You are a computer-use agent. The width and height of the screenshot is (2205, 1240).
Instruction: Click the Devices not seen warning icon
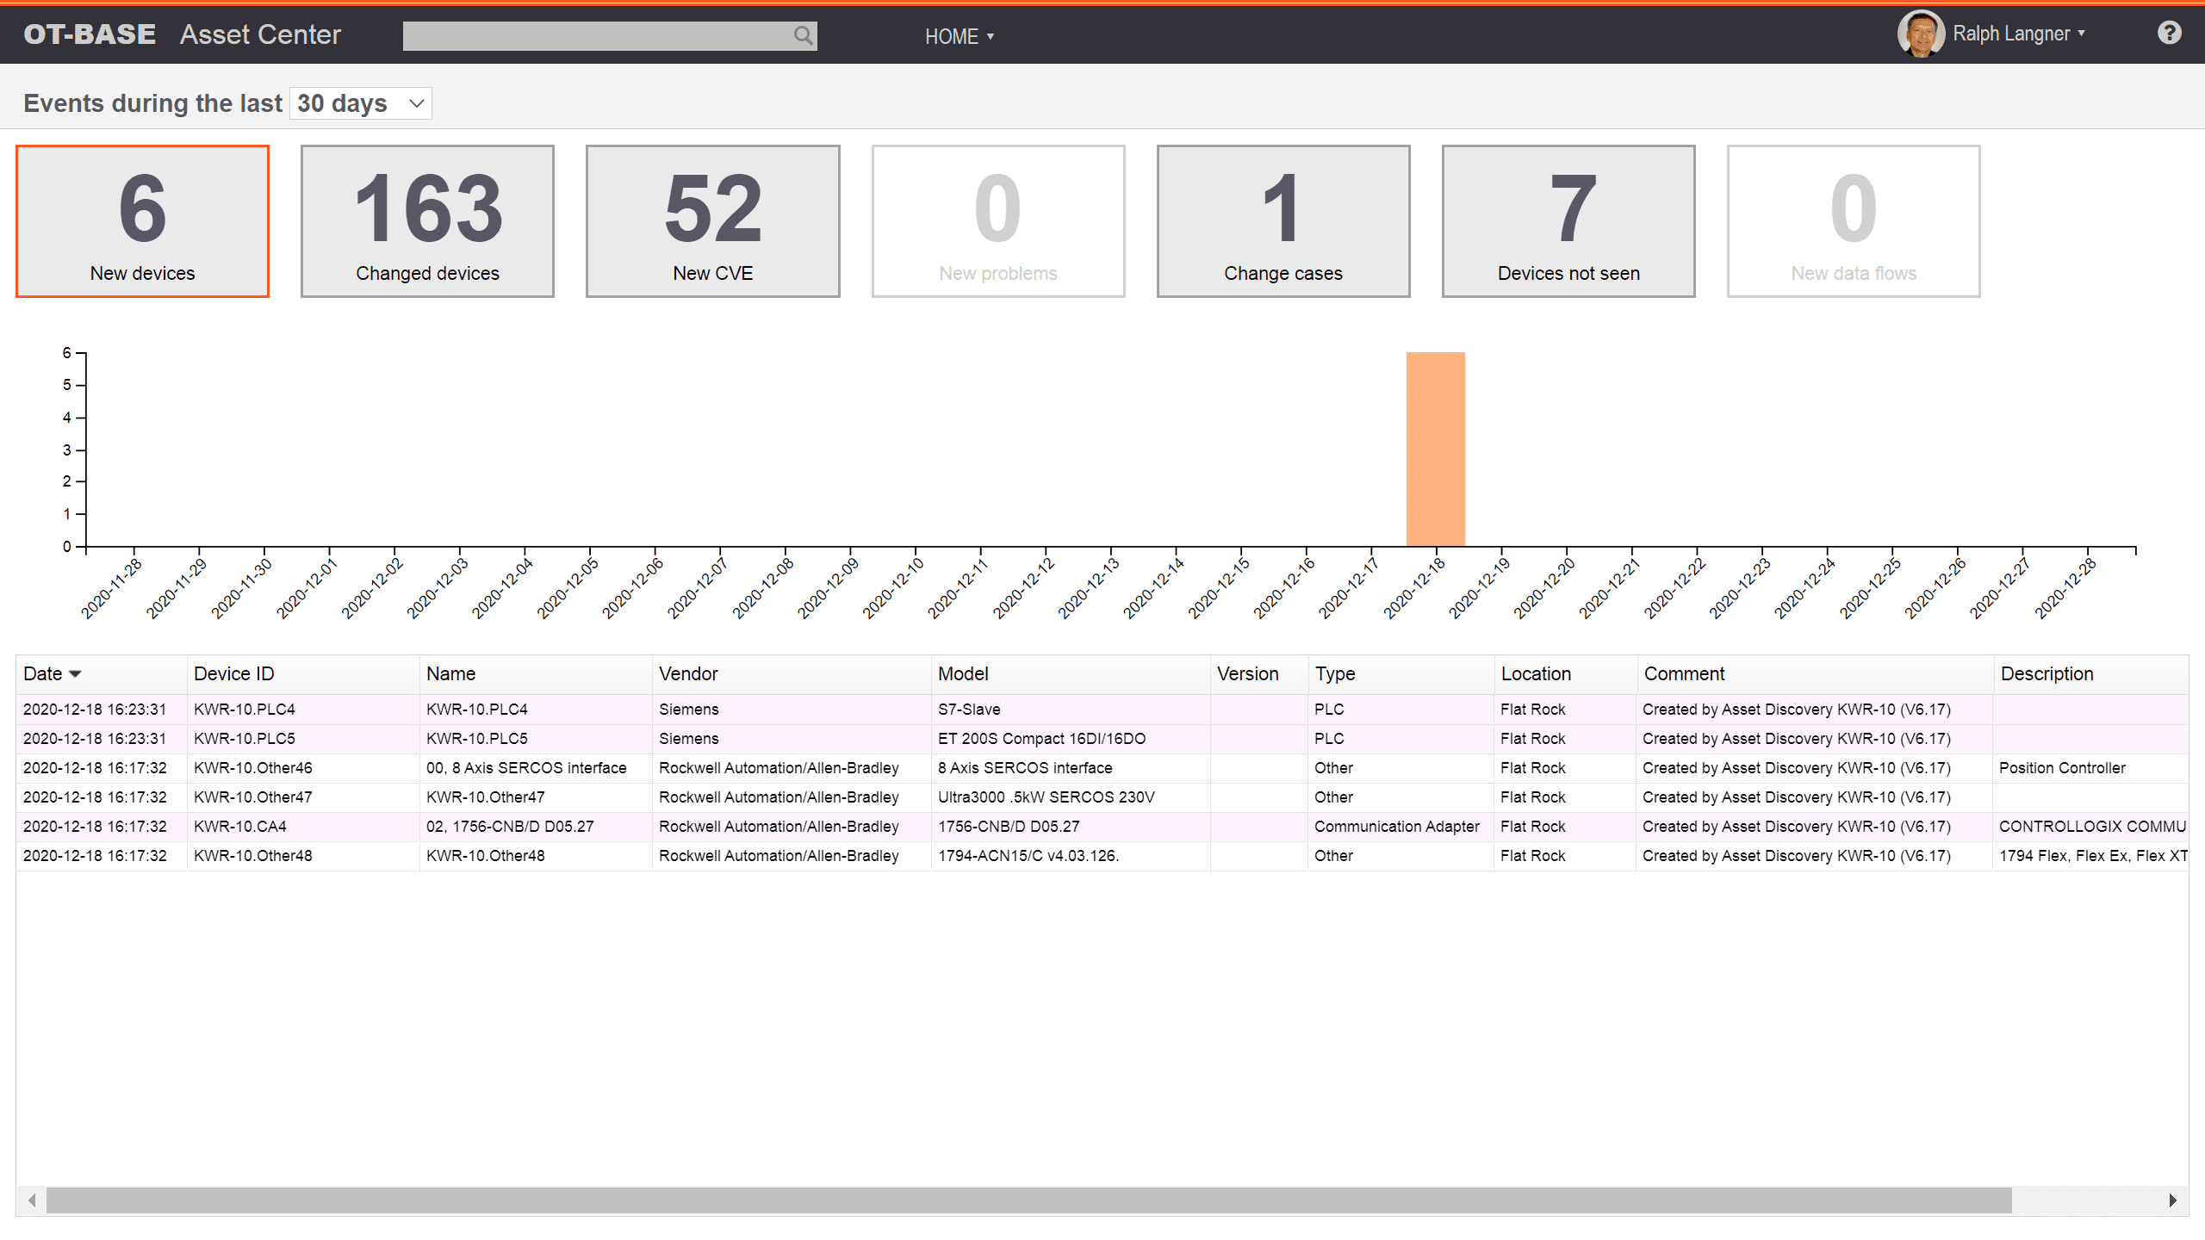click(1568, 220)
